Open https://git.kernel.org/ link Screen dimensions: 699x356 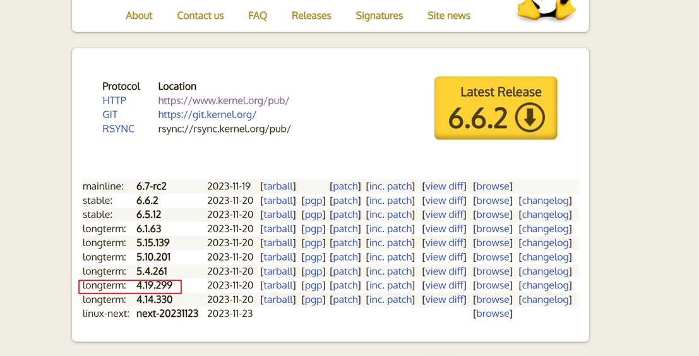[207, 114]
